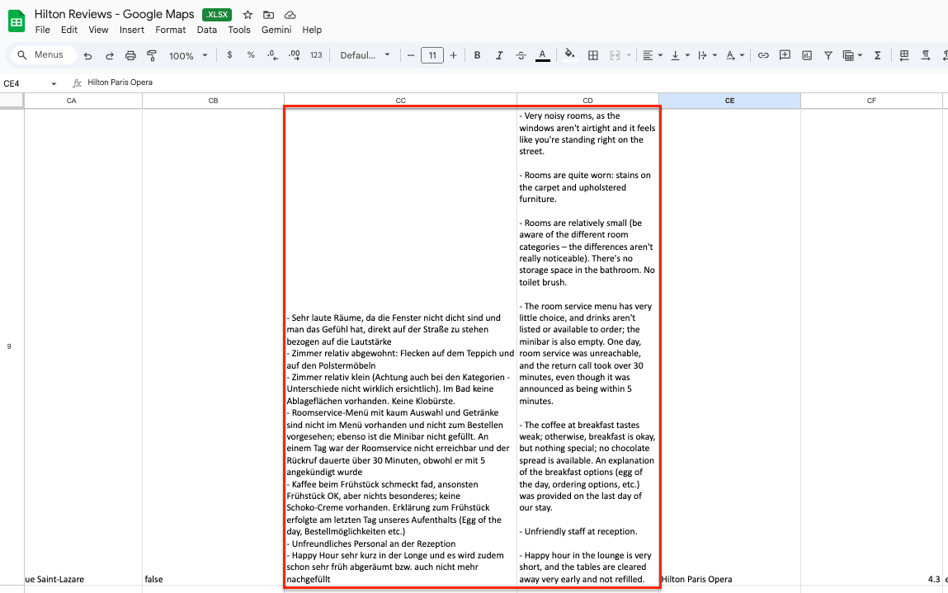This screenshot has height=593, width=948.
Task: Decrease decimal places
Action: (x=271, y=55)
